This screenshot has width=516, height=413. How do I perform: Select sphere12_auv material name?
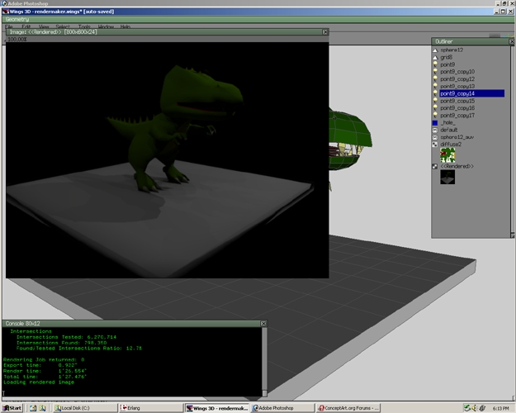tap(457, 137)
